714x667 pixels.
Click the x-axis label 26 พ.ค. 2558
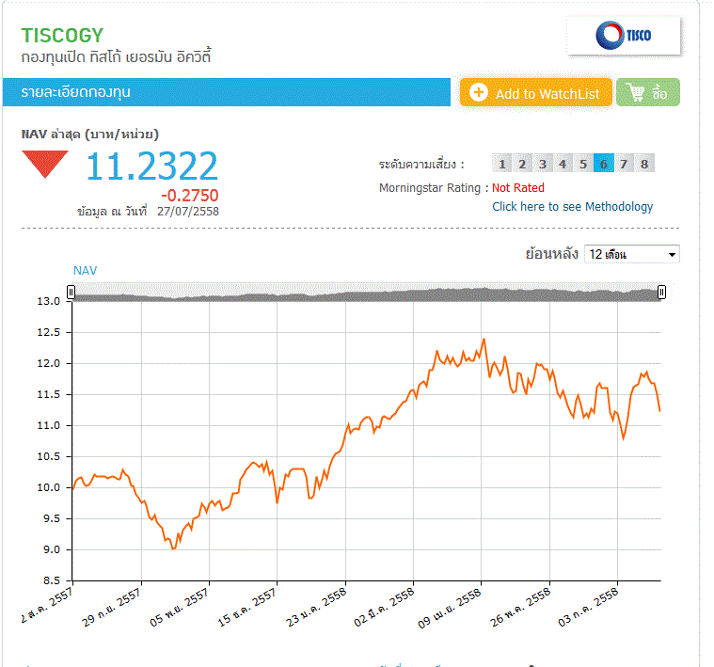click(520, 607)
